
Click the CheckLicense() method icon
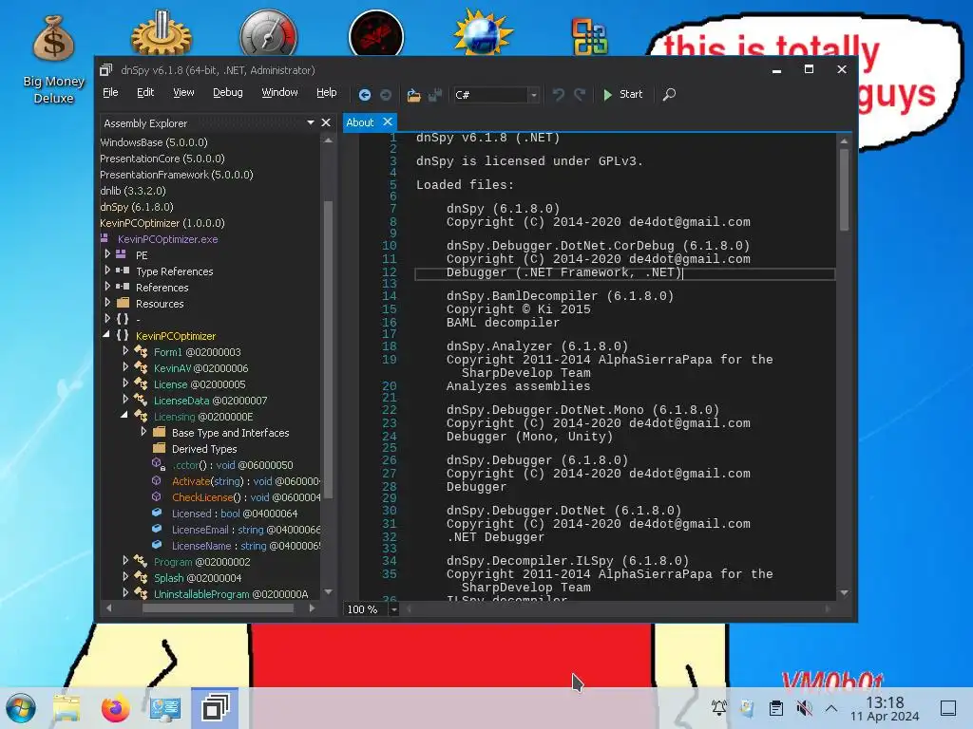[x=157, y=496]
